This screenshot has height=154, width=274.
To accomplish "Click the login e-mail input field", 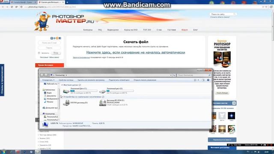I will click(x=49, y=43).
